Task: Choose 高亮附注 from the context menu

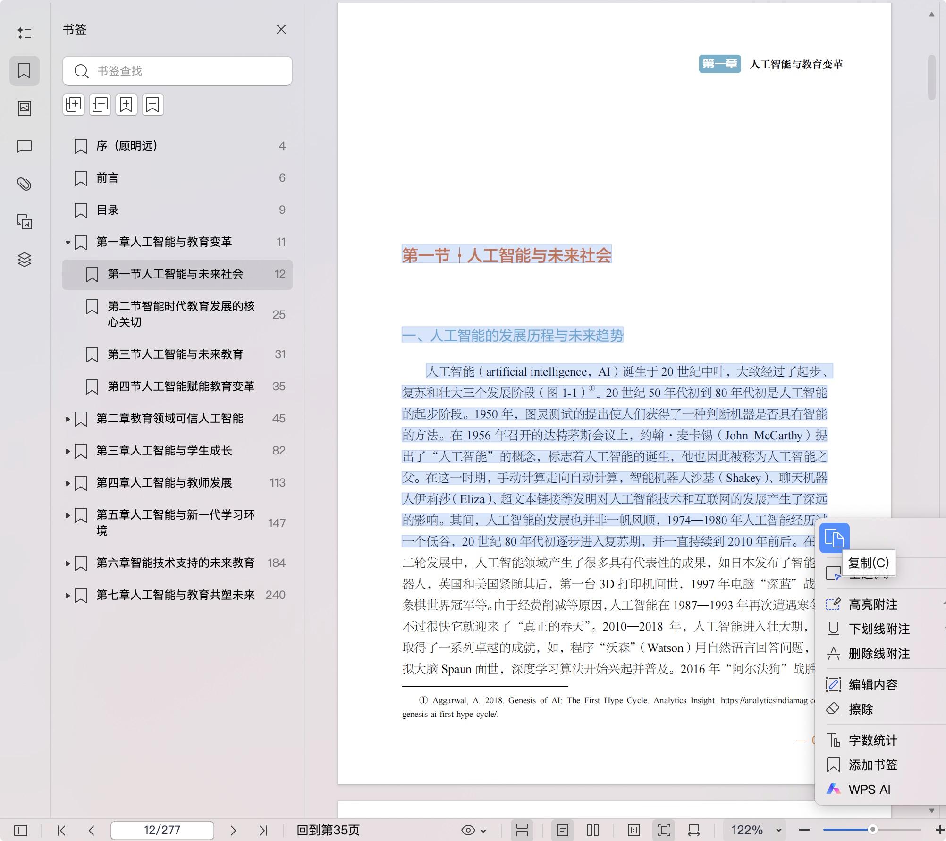Action: tap(873, 605)
